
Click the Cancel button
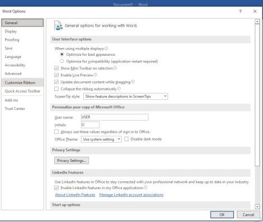tap(248, 215)
